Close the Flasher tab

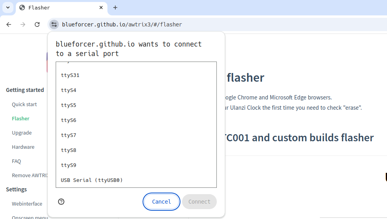[x=101, y=7]
